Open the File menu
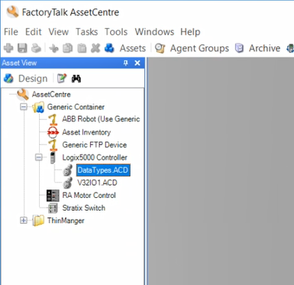Viewport: 294px width, 285px height. 11,32
